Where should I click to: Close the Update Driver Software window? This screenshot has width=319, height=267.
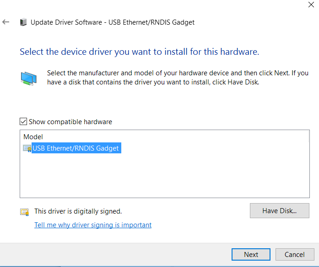[x=311, y=5]
